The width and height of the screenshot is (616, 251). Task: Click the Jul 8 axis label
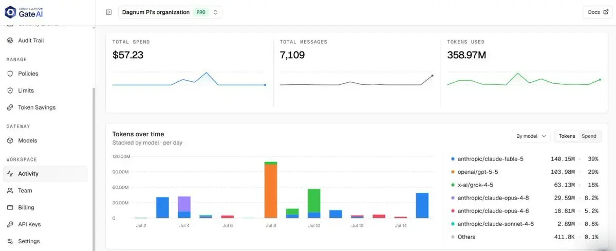[271, 226]
